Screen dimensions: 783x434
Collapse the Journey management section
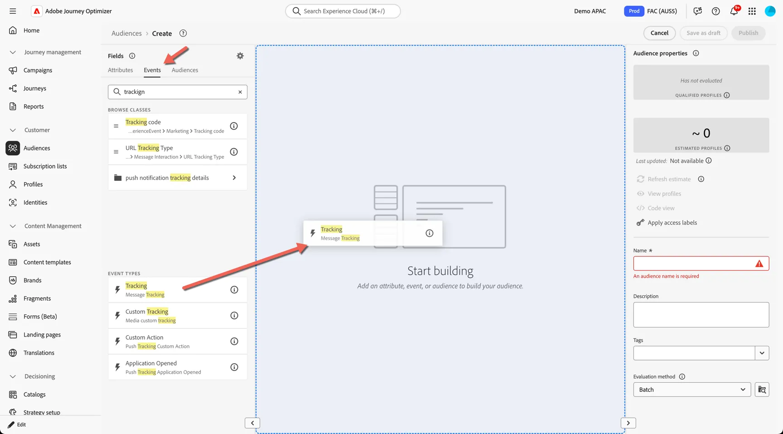[x=13, y=52]
